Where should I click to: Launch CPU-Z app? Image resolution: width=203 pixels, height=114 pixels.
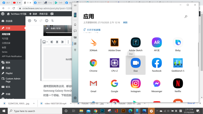(114, 65)
